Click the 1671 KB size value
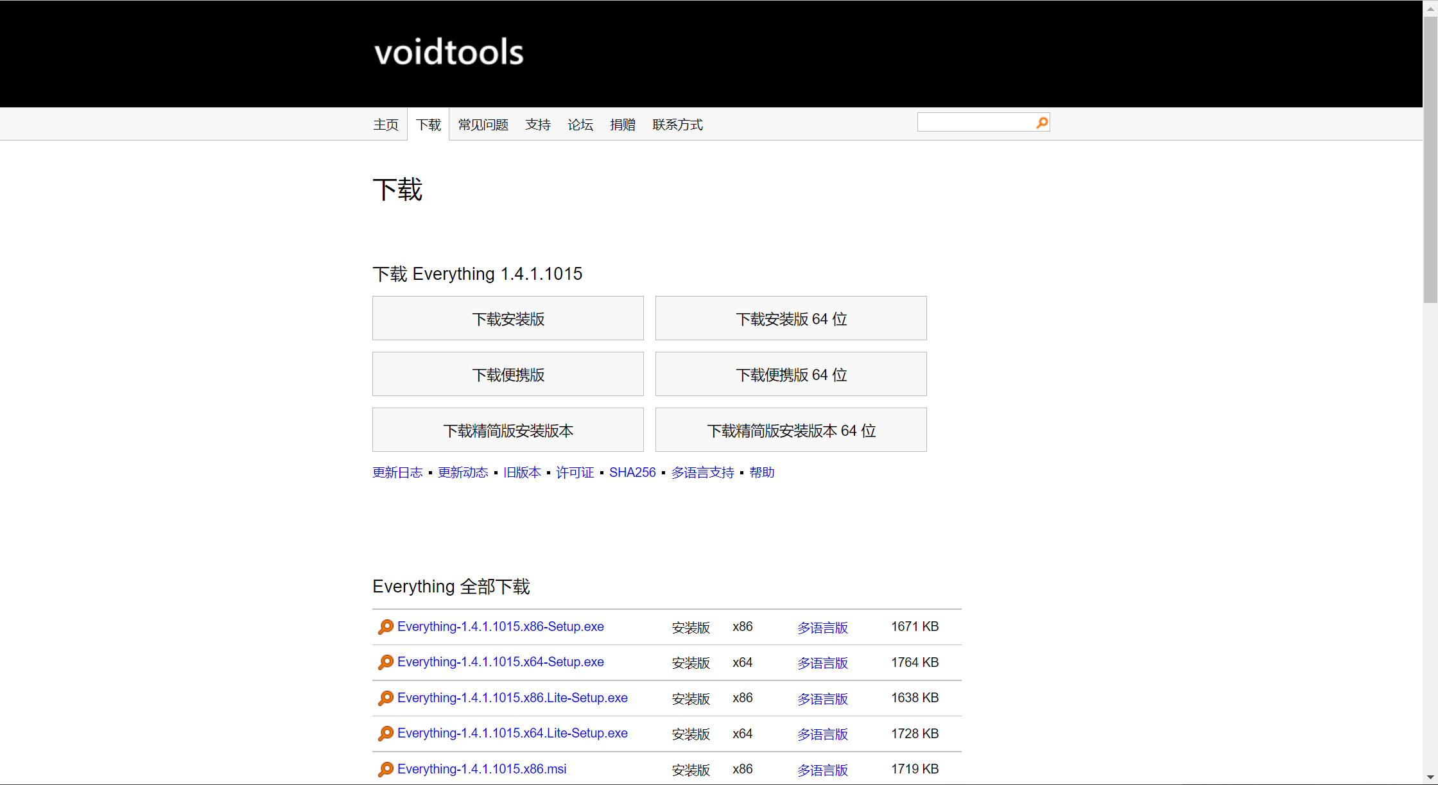The width and height of the screenshot is (1438, 785). (915, 626)
